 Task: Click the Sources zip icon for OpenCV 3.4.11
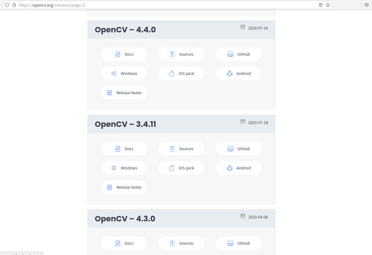pyautogui.click(x=172, y=149)
